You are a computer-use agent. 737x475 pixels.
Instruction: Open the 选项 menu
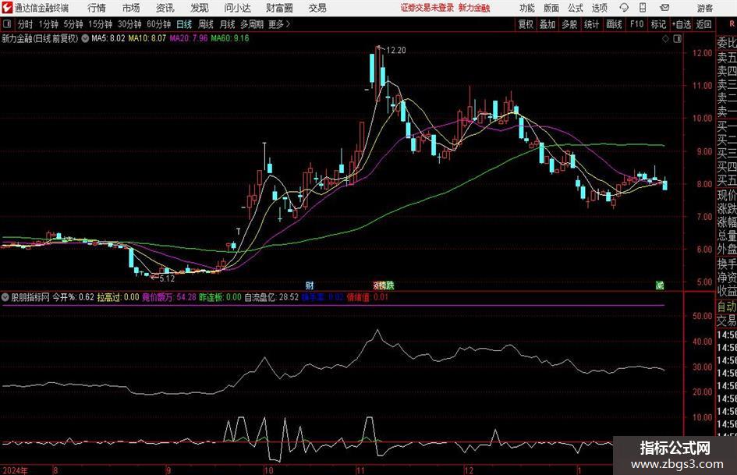tap(599, 8)
